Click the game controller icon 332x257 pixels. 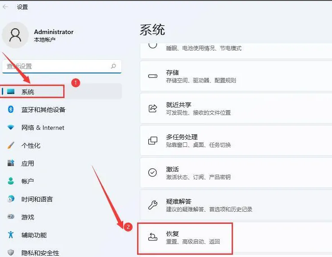(11, 217)
